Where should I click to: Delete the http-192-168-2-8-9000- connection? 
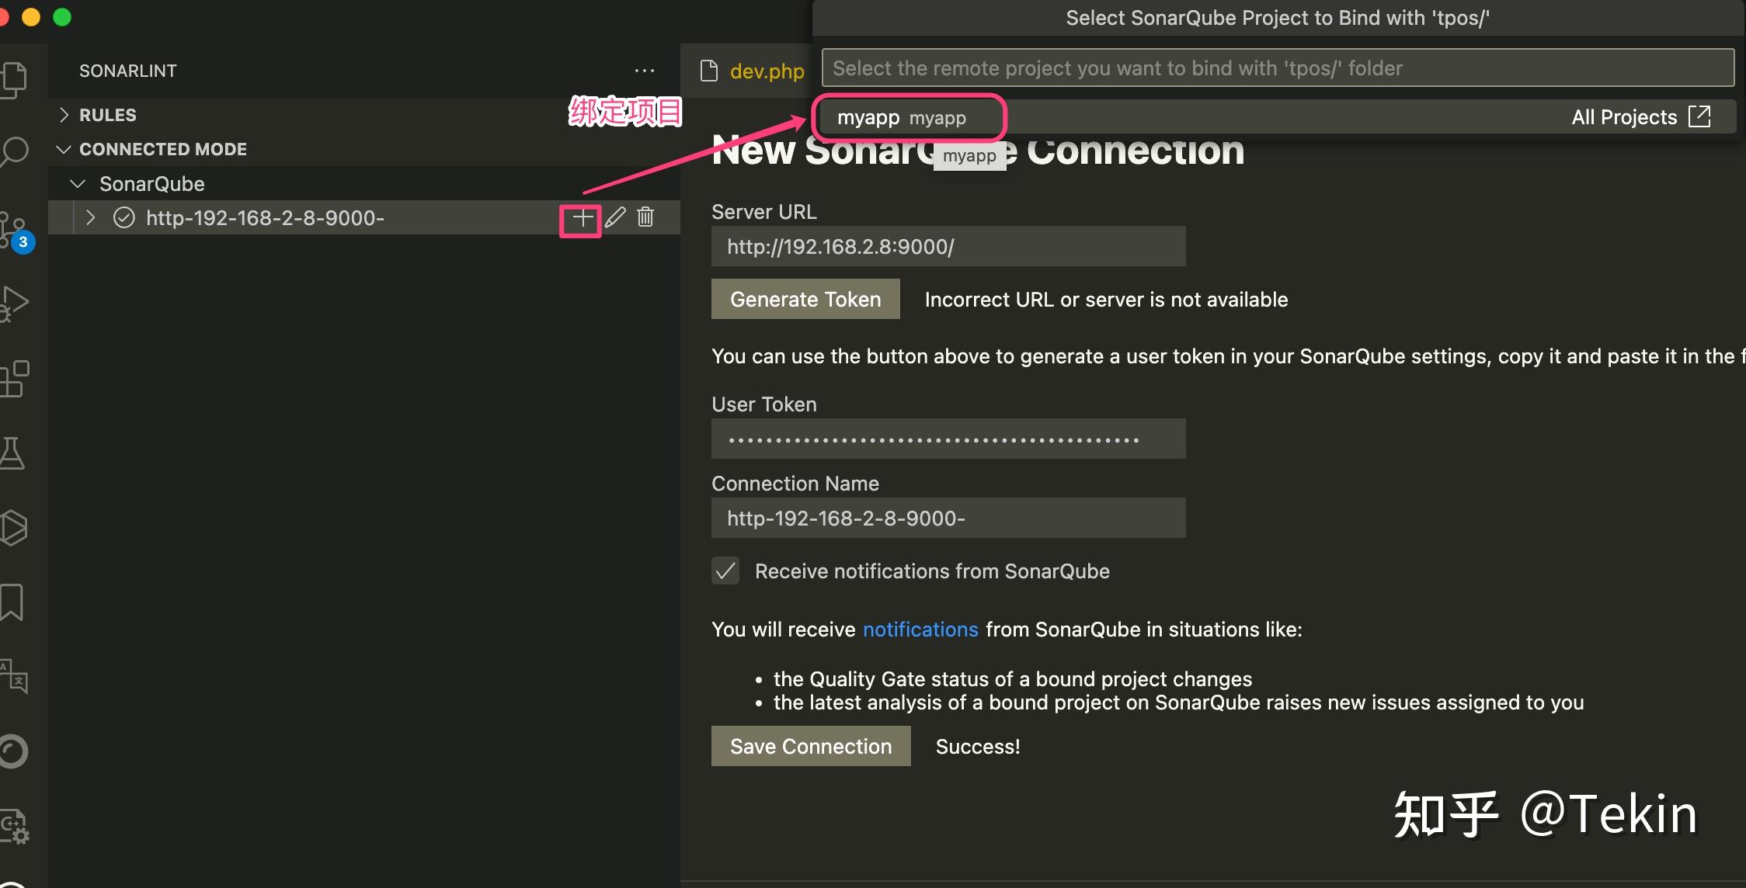[x=645, y=217]
